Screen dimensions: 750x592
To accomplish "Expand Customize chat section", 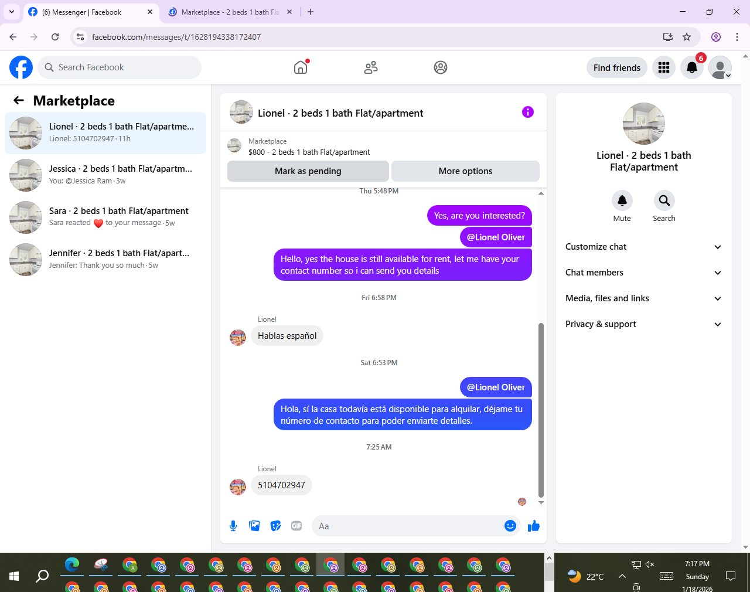I will [x=644, y=247].
